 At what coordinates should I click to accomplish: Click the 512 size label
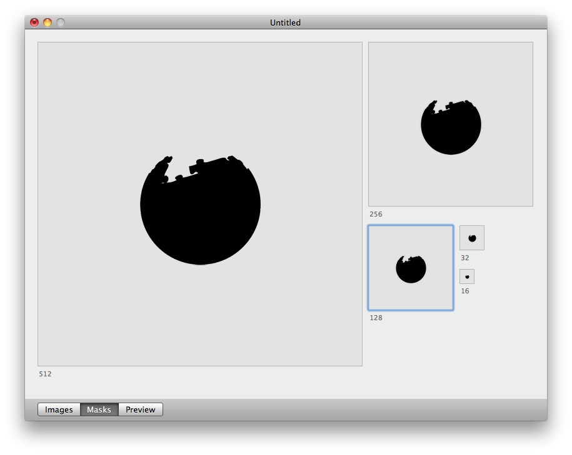coord(46,374)
